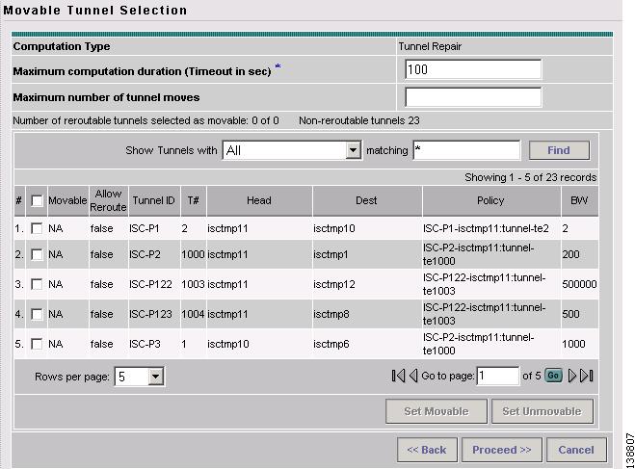Check the ISC-P122 tunnel row checkbox

pos(37,284)
